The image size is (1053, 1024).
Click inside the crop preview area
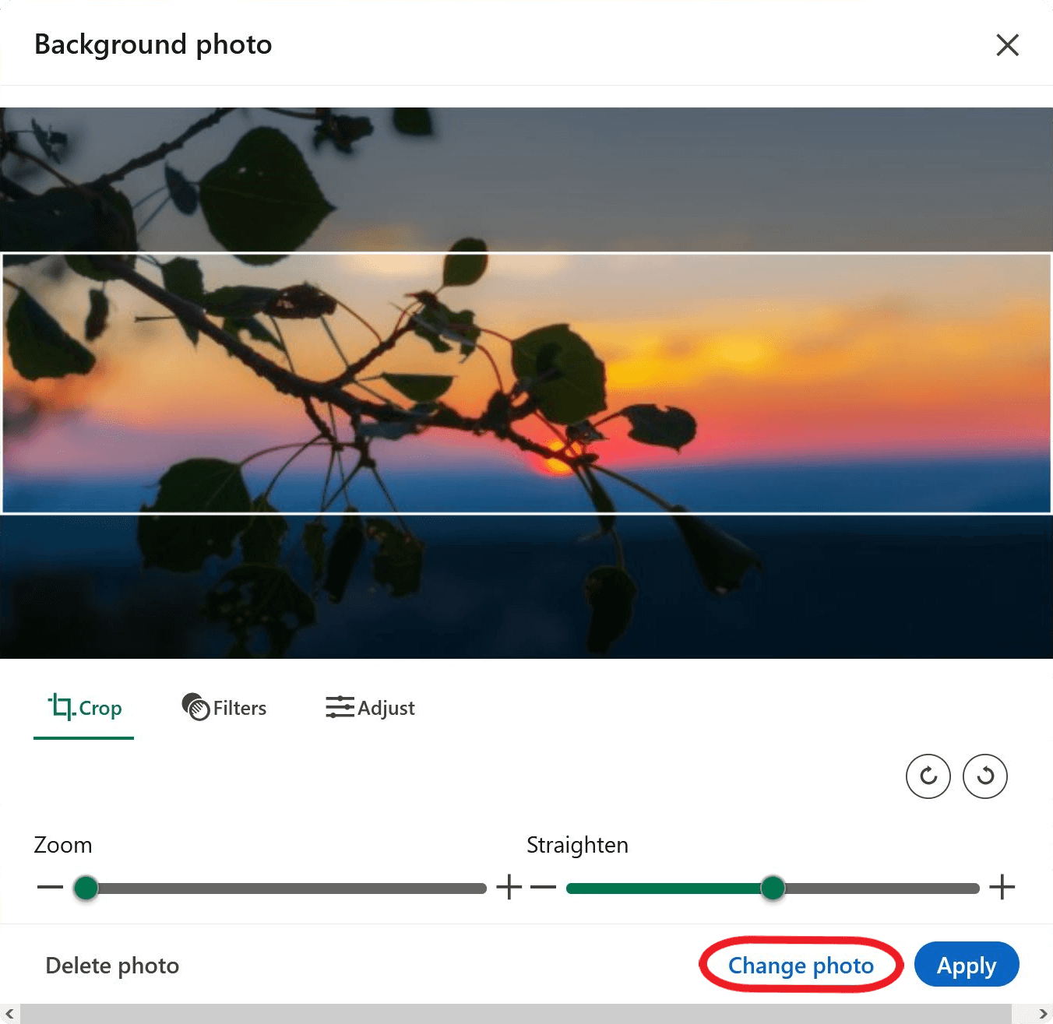[x=526, y=382]
